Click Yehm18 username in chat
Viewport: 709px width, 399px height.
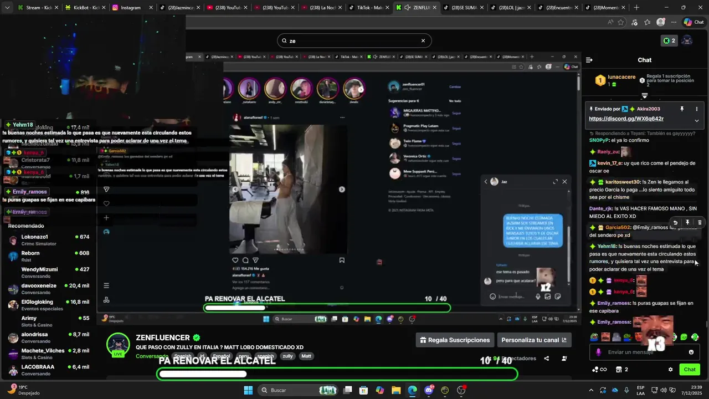coord(607,246)
